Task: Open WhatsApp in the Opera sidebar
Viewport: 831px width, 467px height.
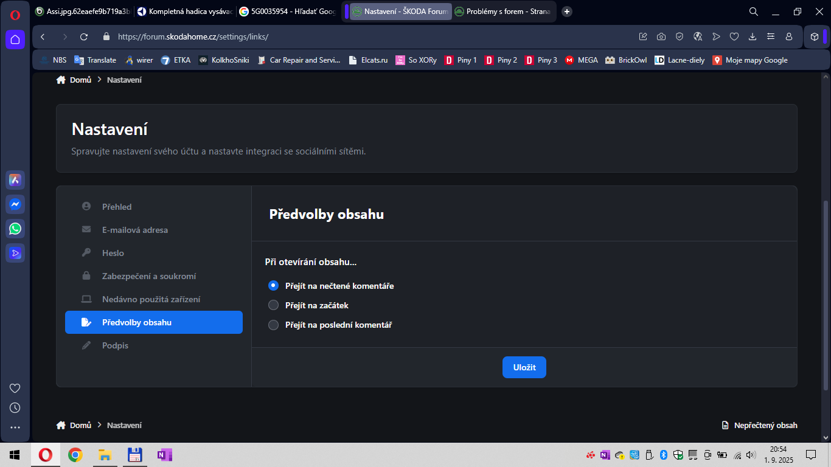Action: [x=15, y=229]
